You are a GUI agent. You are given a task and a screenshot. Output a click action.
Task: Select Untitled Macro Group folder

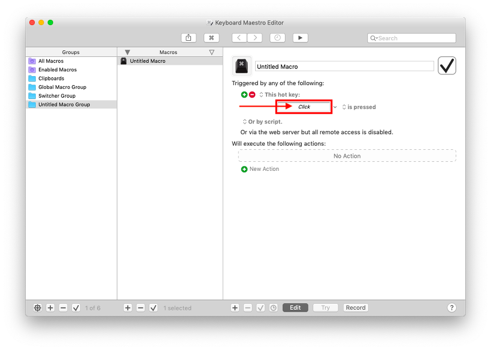[x=71, y=105]
